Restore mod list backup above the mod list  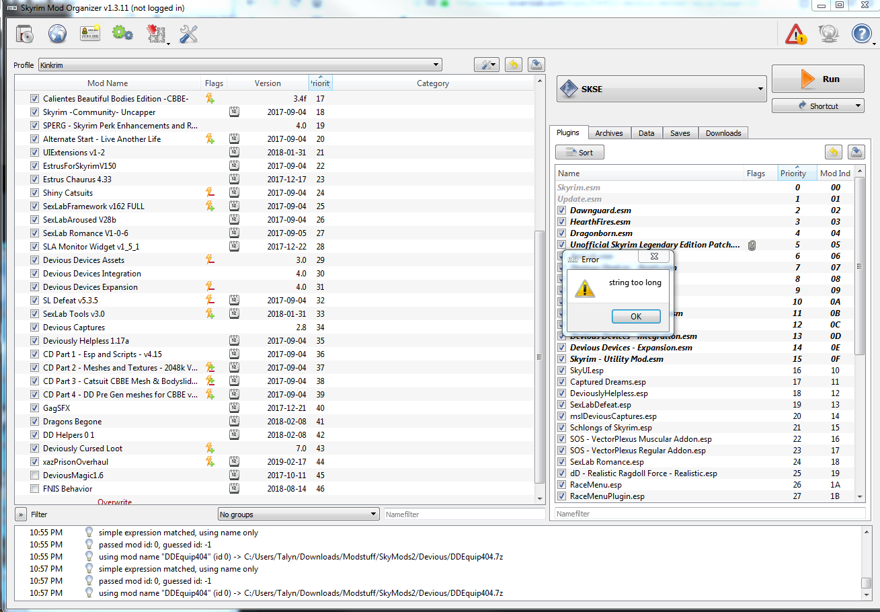point(514,65)
